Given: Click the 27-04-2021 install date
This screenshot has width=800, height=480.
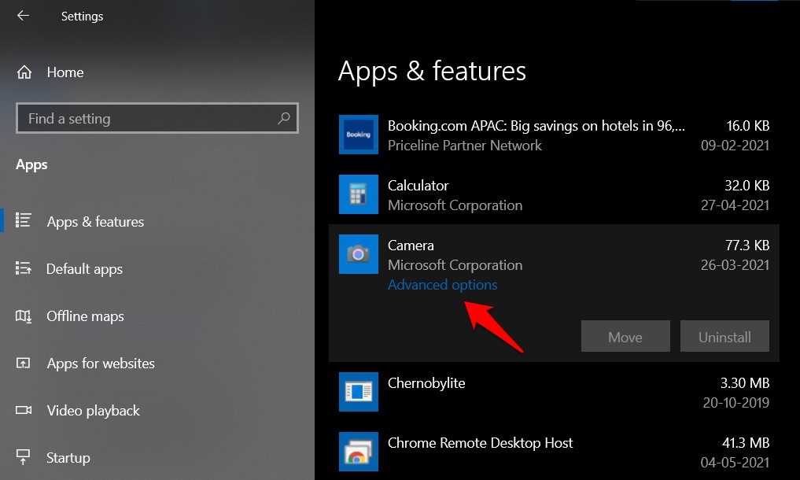Looking at the screenshot, I should 735,205.
